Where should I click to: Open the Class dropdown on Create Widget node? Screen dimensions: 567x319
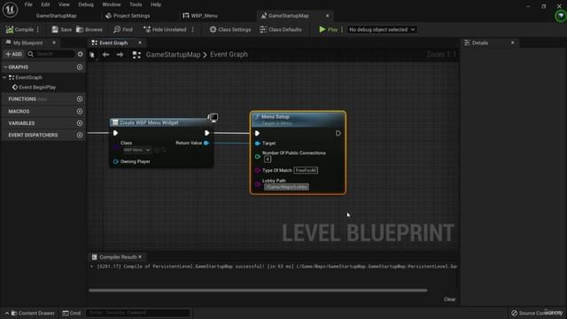tap(137, 150)
